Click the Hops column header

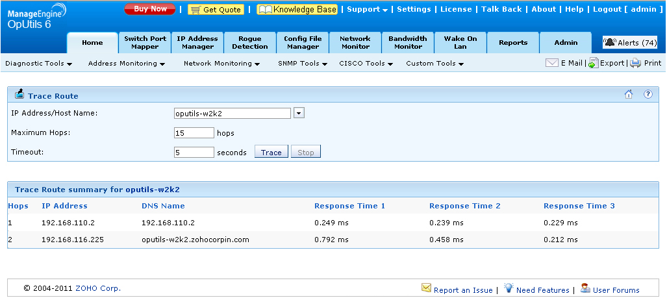pos(18,206)
